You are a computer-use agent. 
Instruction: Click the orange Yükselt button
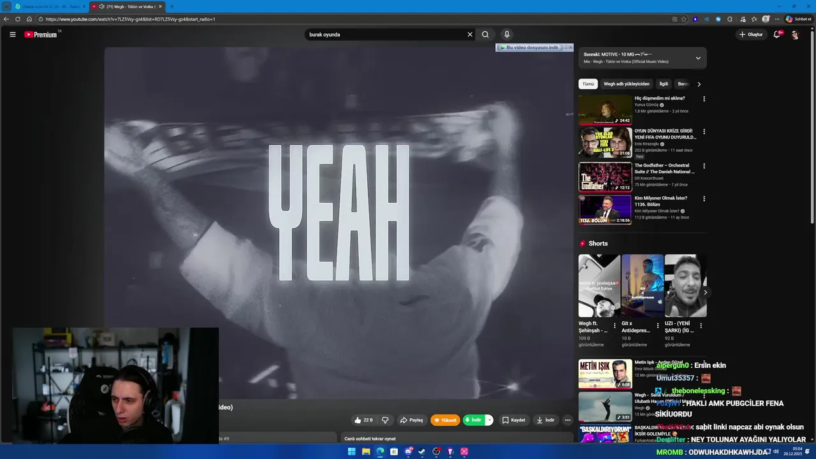click(445, 420)
